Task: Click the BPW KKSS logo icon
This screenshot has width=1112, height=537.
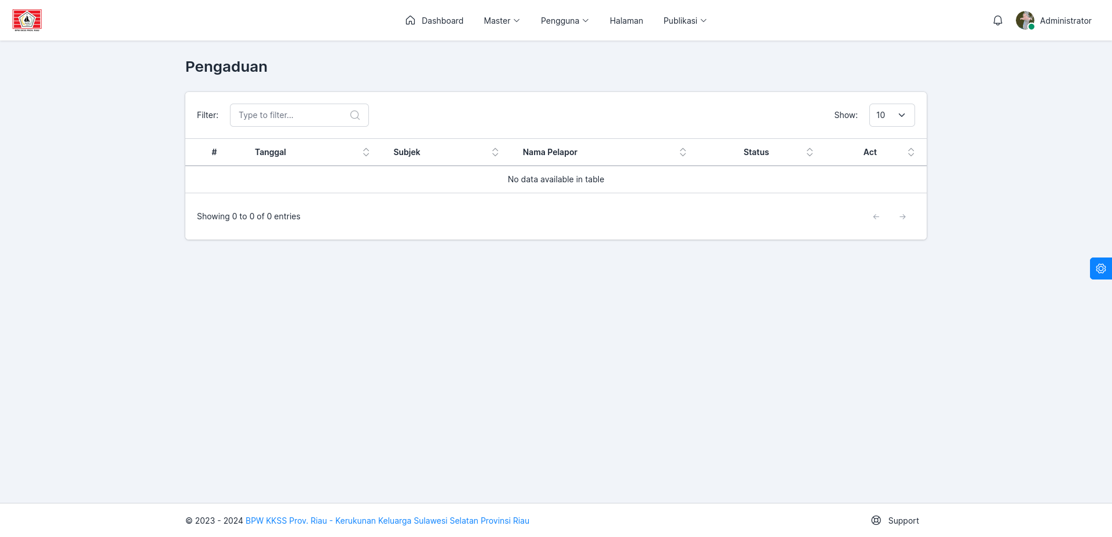Action: click(x=27, y=20)
